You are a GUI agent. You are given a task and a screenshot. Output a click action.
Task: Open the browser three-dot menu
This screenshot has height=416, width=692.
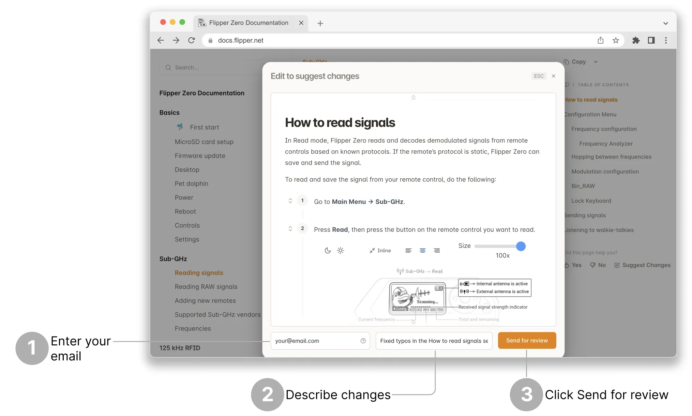666,41
